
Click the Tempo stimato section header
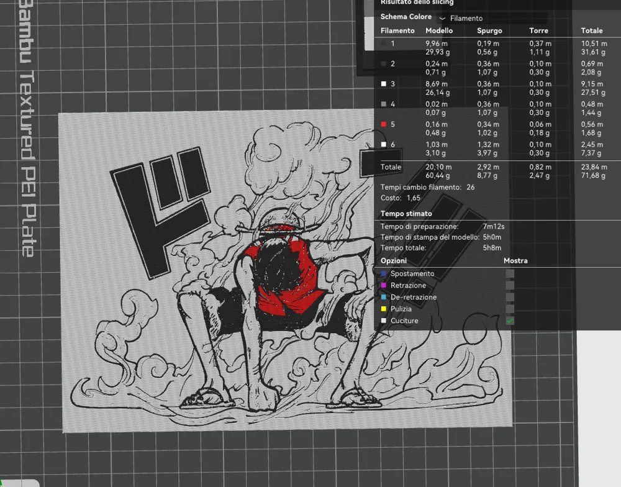click(x=406, y=214)
